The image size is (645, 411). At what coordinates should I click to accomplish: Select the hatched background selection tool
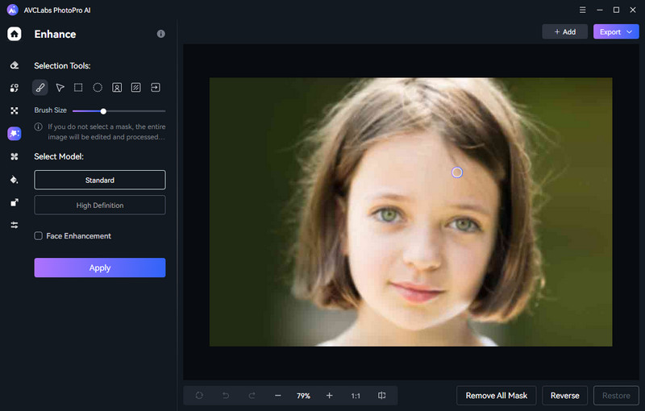[x=135, y=87]
